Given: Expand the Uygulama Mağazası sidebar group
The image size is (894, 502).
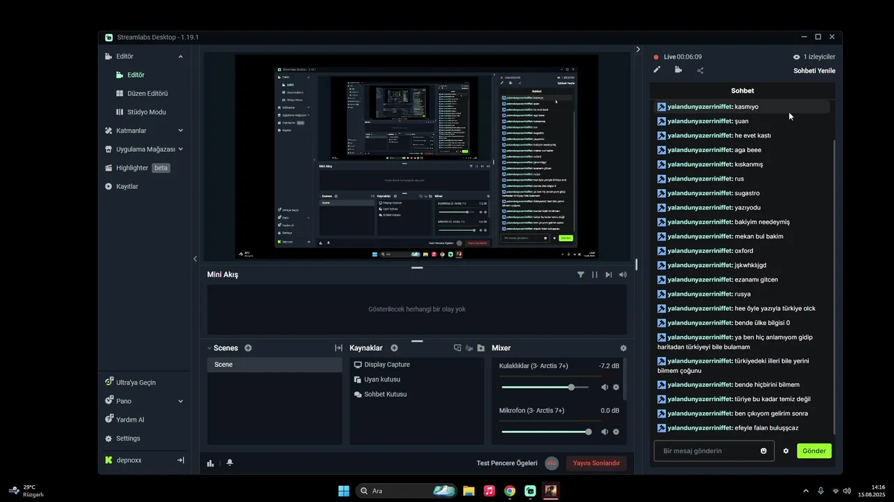Looking at the screenshot, I should tap(180, 149).
